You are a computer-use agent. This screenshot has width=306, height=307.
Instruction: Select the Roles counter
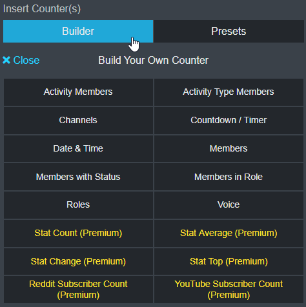tap(78, 205)
